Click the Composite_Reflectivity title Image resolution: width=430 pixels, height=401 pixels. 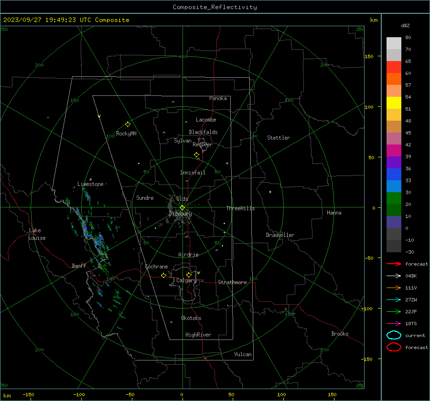coord(215,7)
